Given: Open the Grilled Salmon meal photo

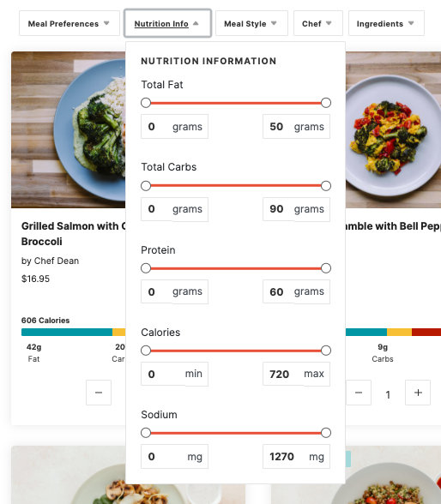Looking at the screenshot, I should click(x=68, y=130).
